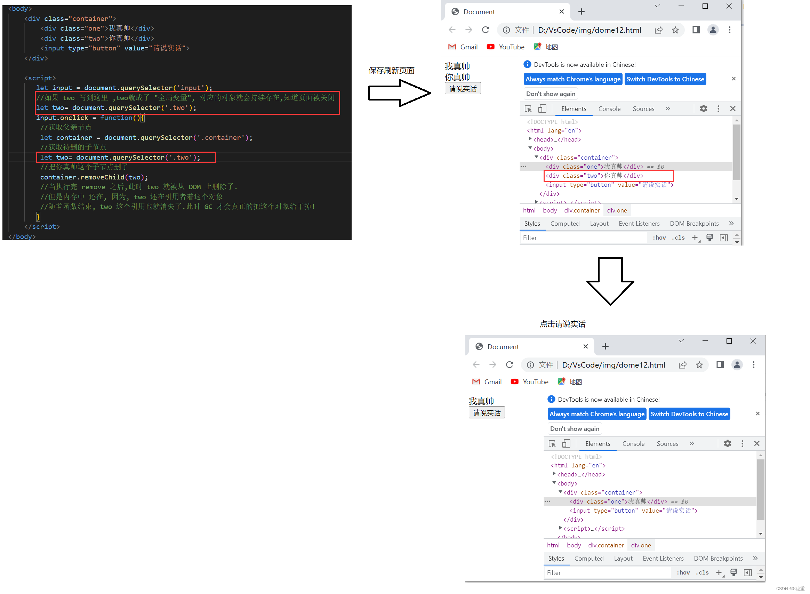Click 'Don't show again' in bottom DevTools

tap(575, 428)
